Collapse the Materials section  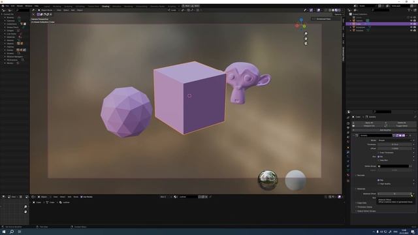pos(361,189)
